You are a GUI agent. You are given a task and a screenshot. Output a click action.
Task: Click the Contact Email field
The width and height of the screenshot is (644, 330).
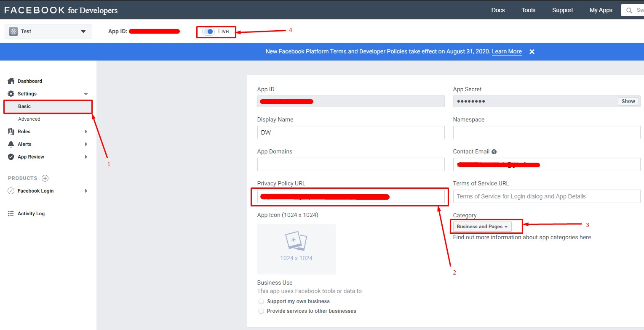click(x=547, y=164)
